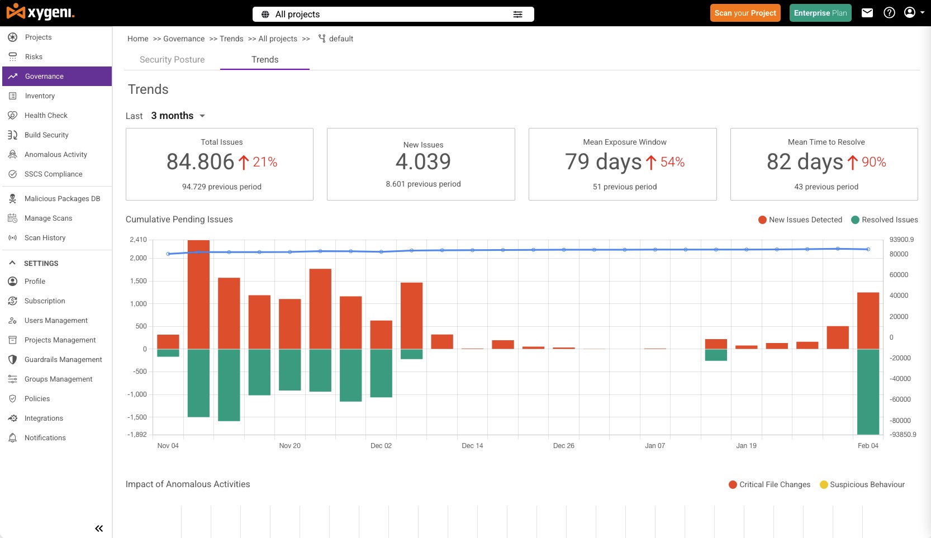
Task: Open Guardrails Management shield icon
Action: pos(12,359)
